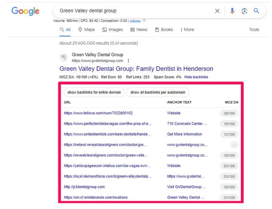Open the http://p3dentalgroup.com backlink
272x209 pixels.
point(84,187)
